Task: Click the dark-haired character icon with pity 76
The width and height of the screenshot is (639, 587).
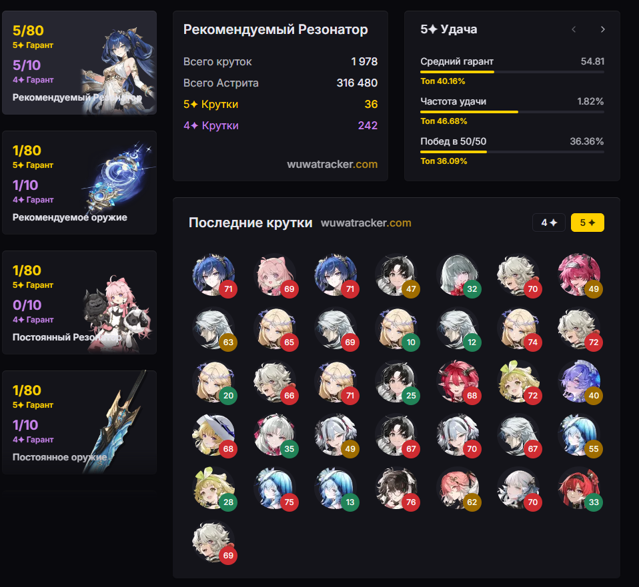Action: click(398, 489)
